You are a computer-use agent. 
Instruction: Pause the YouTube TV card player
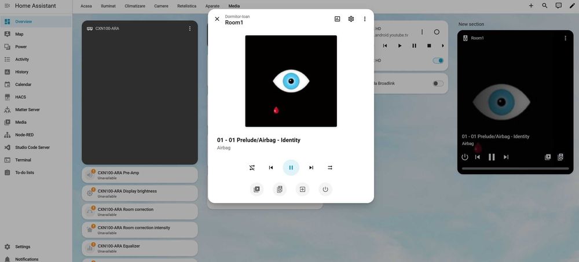coord(414,46)
